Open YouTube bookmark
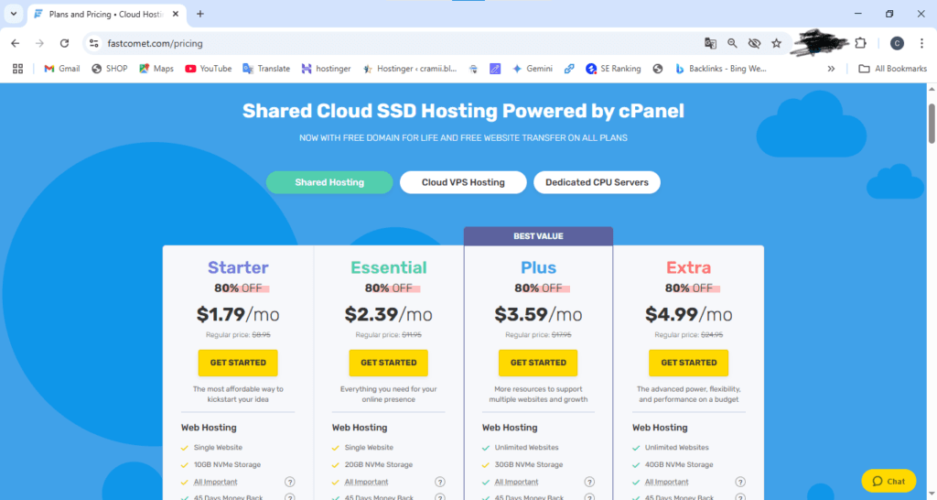Screen dimensions: 937x500 coord(208,69)
